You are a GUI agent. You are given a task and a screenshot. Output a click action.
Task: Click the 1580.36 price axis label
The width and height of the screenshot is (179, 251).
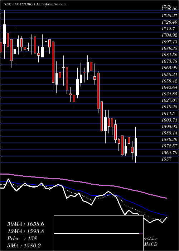click(170, 139)
